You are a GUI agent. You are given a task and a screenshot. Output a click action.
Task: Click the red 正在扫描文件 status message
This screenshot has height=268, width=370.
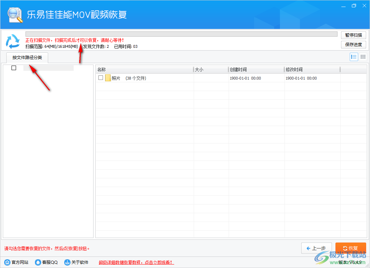75,40
